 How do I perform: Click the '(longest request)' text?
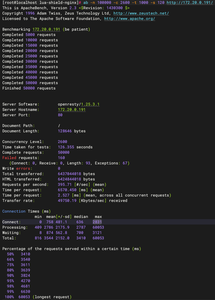[x=52, y=297]
